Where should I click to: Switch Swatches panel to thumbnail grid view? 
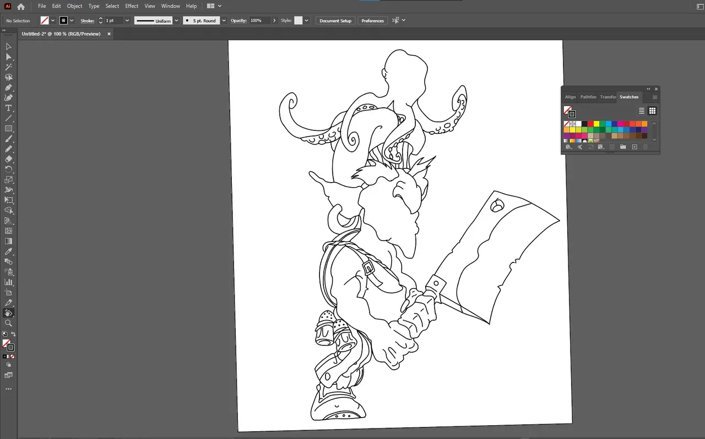[x=652, y=111]
